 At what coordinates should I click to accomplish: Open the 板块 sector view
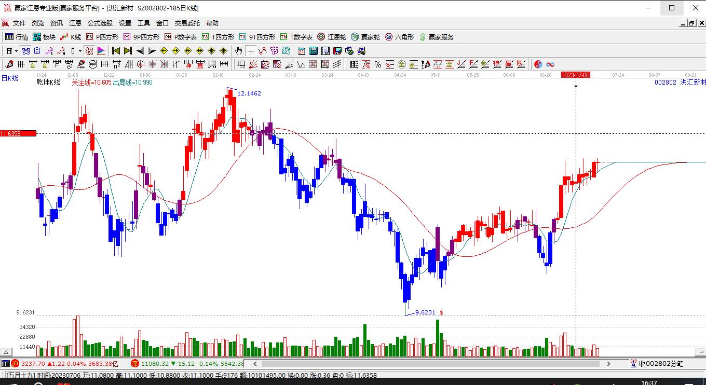[x=44, y=37]
